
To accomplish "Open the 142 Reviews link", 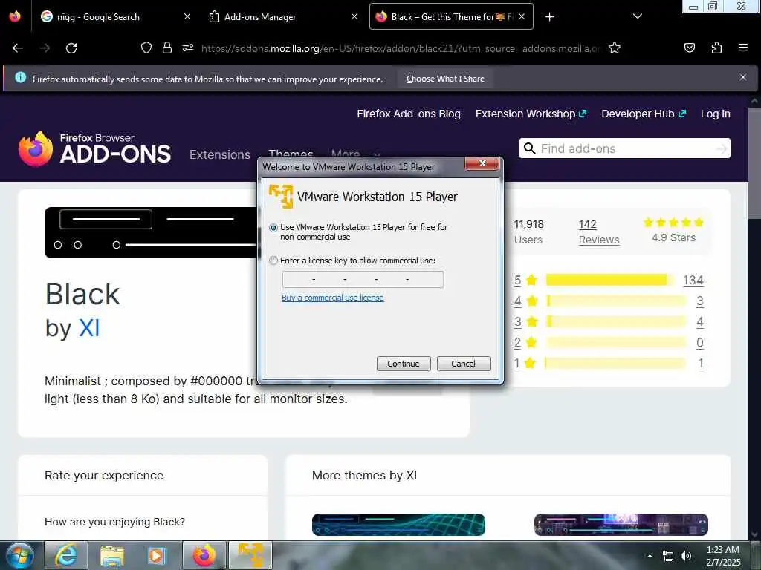I will pyautogui.click(x=598, y=232).
